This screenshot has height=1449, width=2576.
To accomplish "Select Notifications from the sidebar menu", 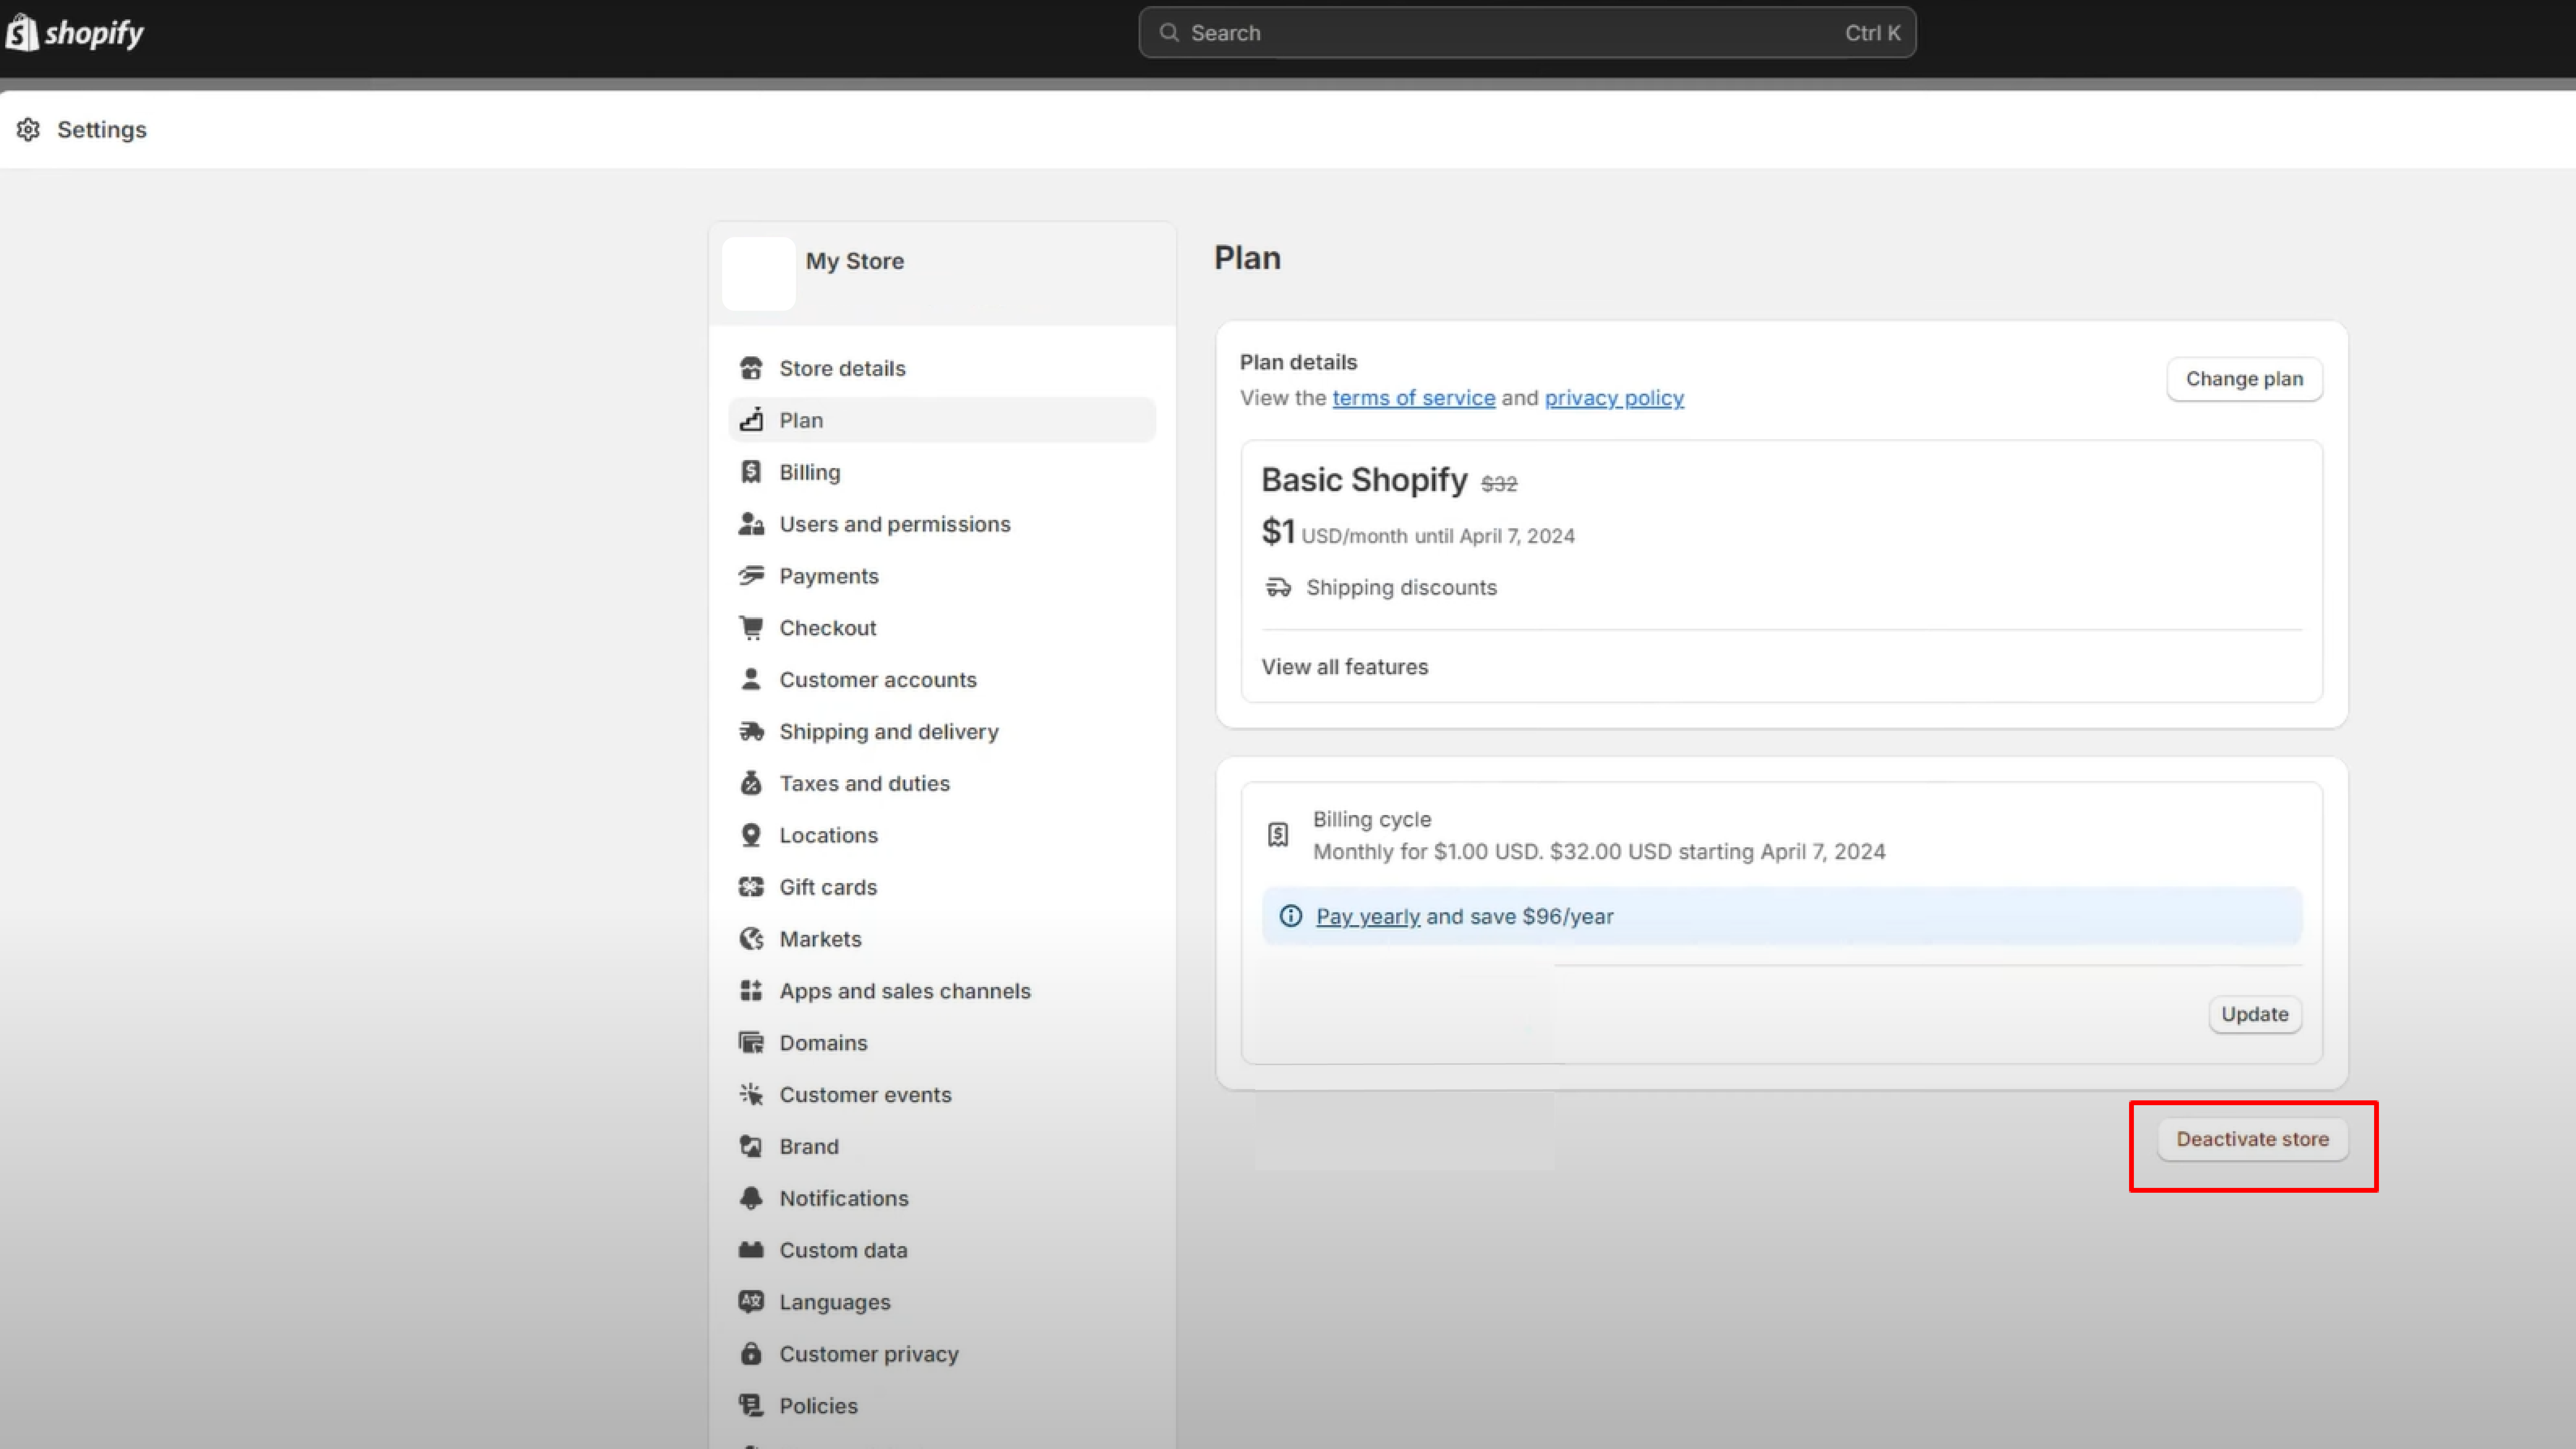I will pos(844,1198).
